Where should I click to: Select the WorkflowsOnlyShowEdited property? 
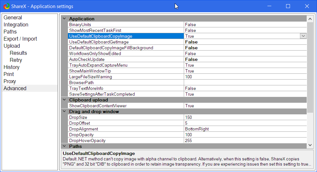(126, 53)
